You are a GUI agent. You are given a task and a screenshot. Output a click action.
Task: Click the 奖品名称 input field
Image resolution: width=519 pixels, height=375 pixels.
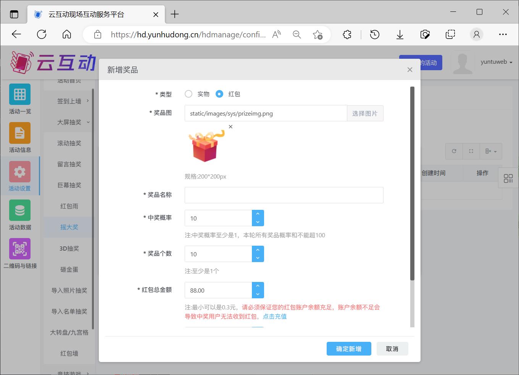click(284, 195)
